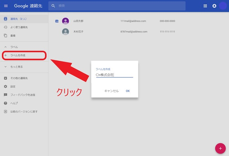Click the help question mark icon

pyautogui.click(x=6, y=103)
